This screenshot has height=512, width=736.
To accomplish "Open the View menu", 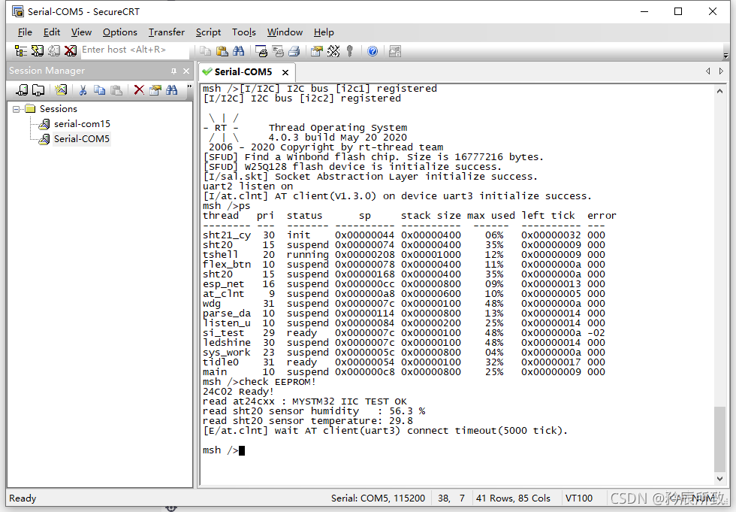I will click(81, 32).
